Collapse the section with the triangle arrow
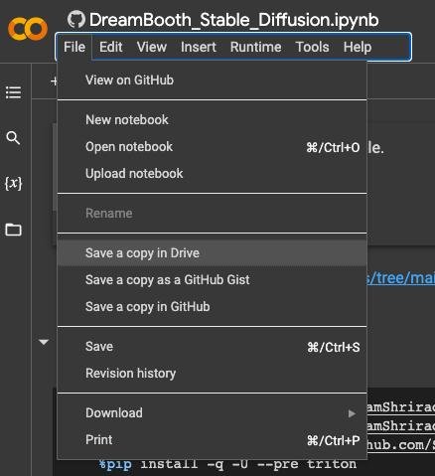435x476 pixels. [x=44, y=342]
